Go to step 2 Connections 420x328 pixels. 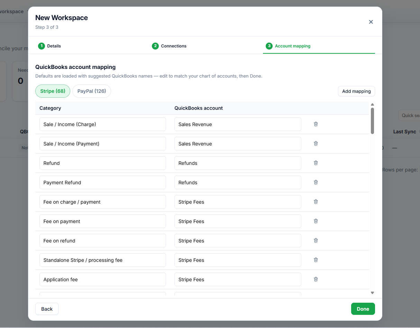(x=169, y=46)
